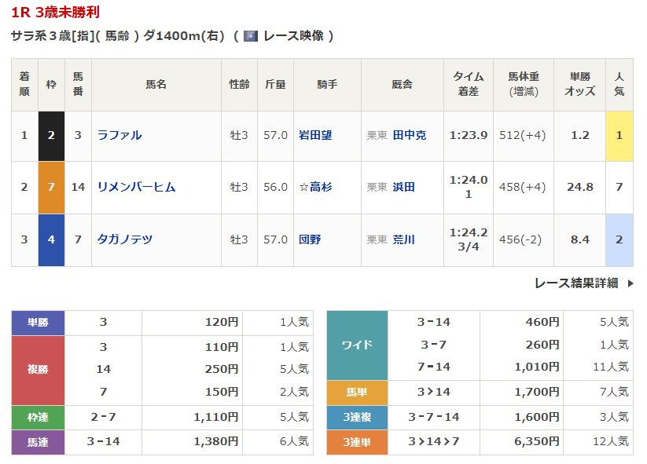View jockey 団野's profile
The height and width of the screenshot is (464, 647).
310,239
